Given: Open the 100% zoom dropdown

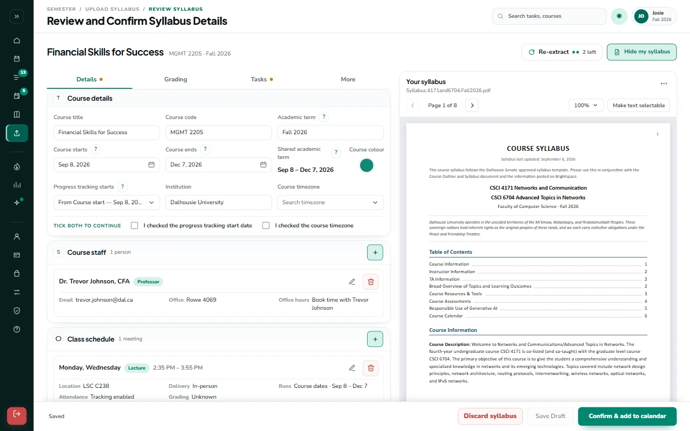Looking at the screenshot, I should [586, 106].
